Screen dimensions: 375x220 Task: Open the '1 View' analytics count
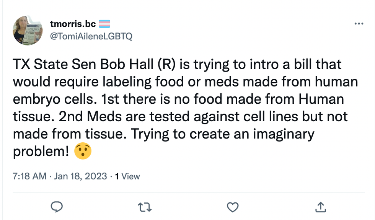coord(127,176)
